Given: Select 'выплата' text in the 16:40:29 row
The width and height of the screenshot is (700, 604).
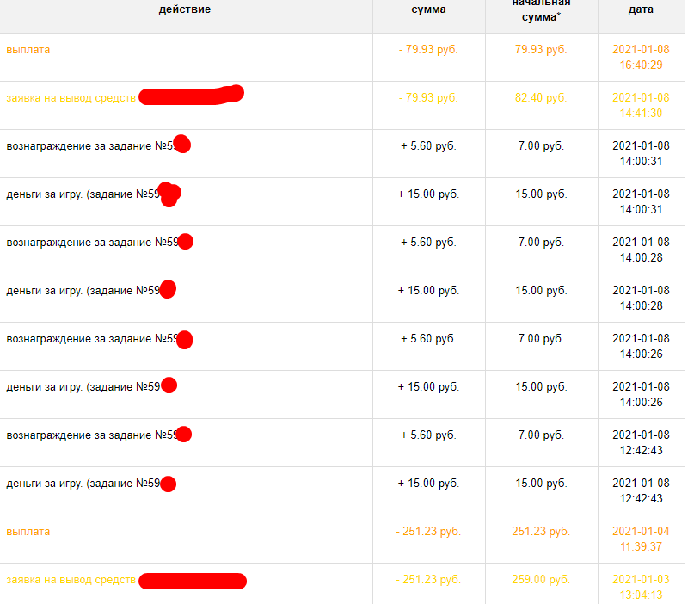Looking at the screenshot, I should [x=28, y=50].
